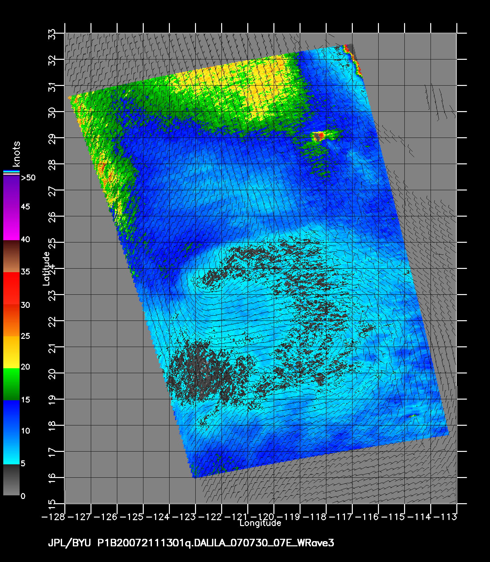This screenshot has height=562, width=490.
Task: Click longitude axis label '-115'
Action: pyautogui.click(x=393, y=517)
